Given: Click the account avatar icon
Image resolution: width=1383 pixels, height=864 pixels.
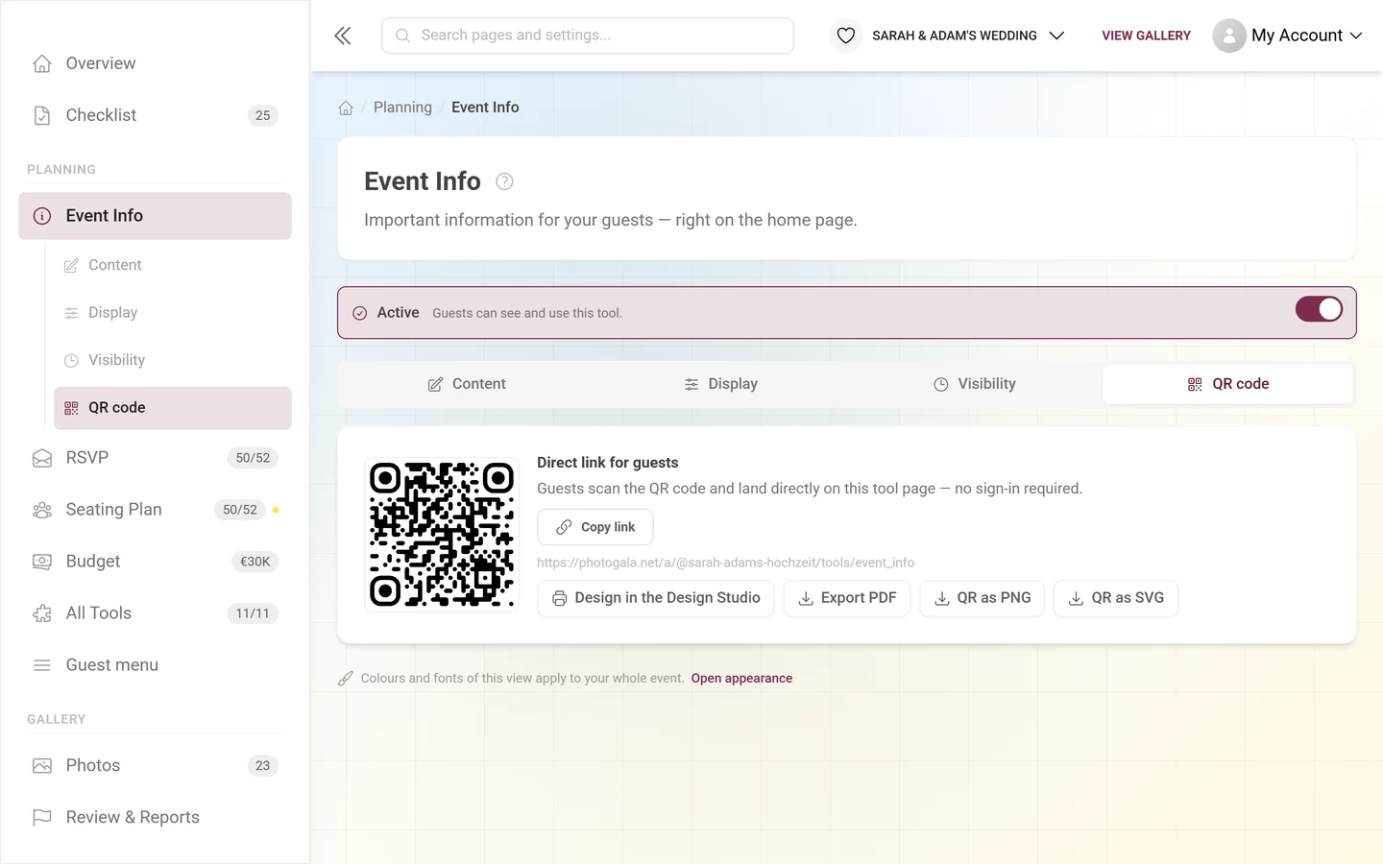Looking at the screenshot, I should click(1228, 36).
